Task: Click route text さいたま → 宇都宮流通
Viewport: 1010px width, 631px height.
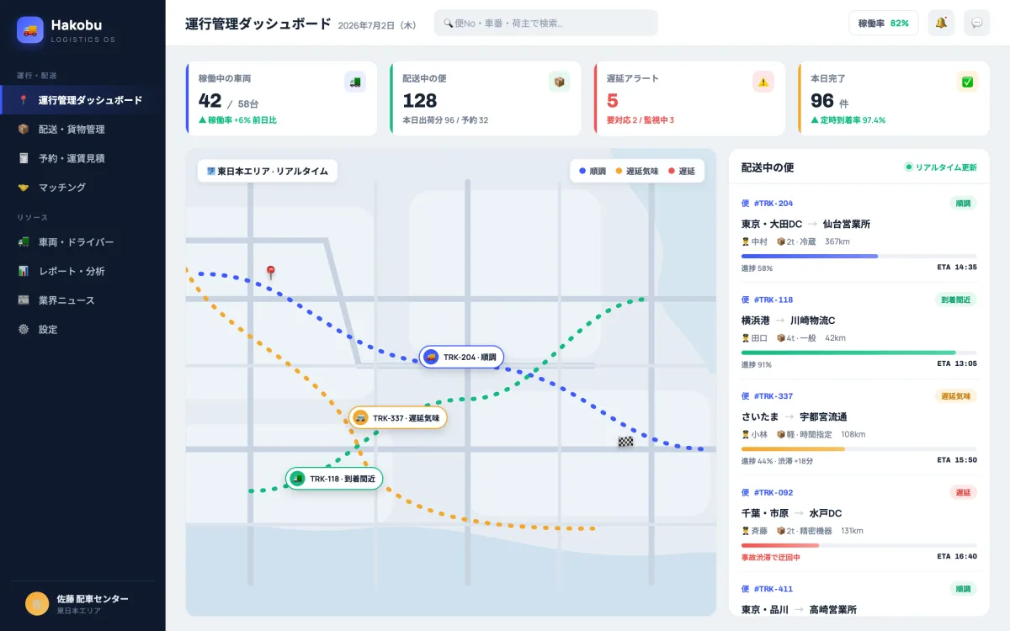Action: pyautogui.click(x=794, y=416)
